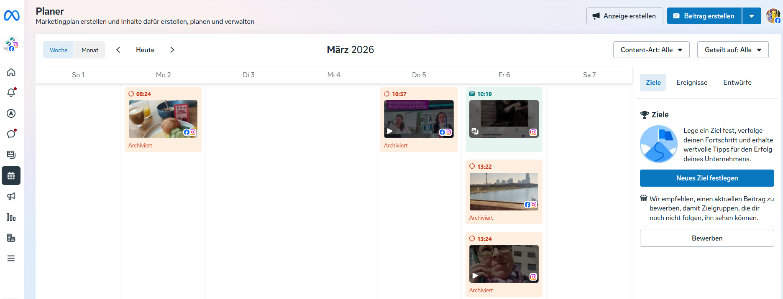Click Archiviert under the 10:57 post

click(396, 145)
